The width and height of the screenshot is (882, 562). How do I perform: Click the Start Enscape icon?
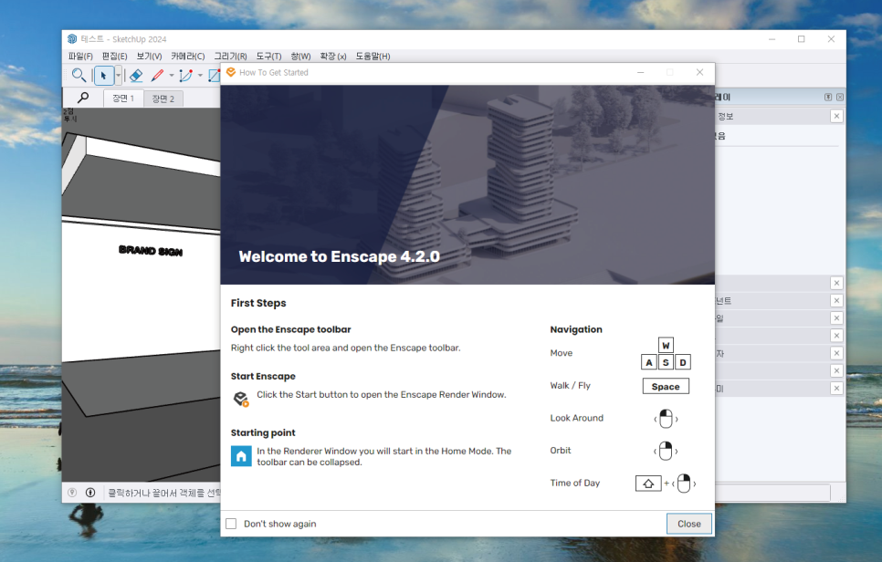(241, 399)
